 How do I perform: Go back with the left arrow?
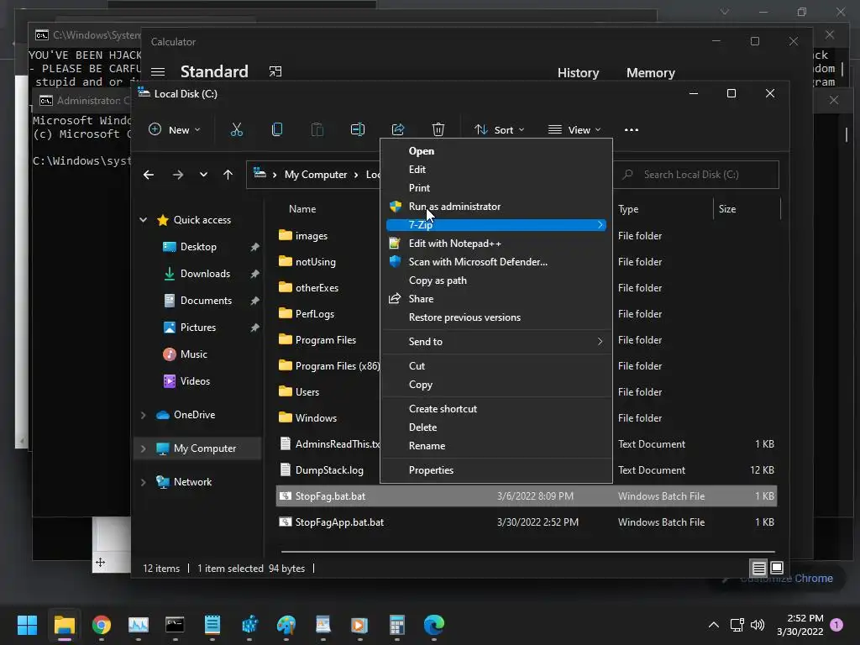[149, 175]
